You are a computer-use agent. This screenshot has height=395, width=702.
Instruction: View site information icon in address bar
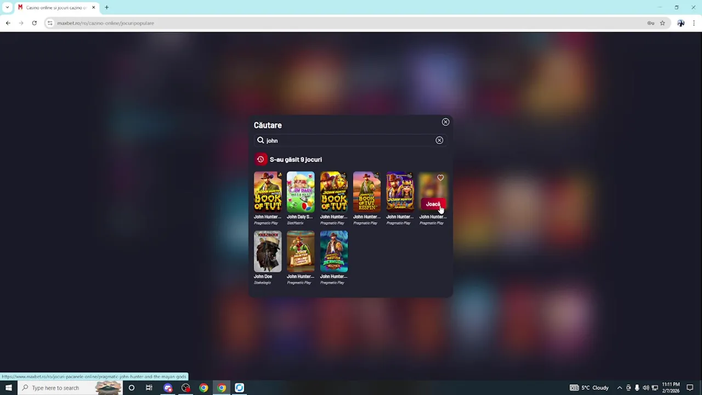pos(50,23)
